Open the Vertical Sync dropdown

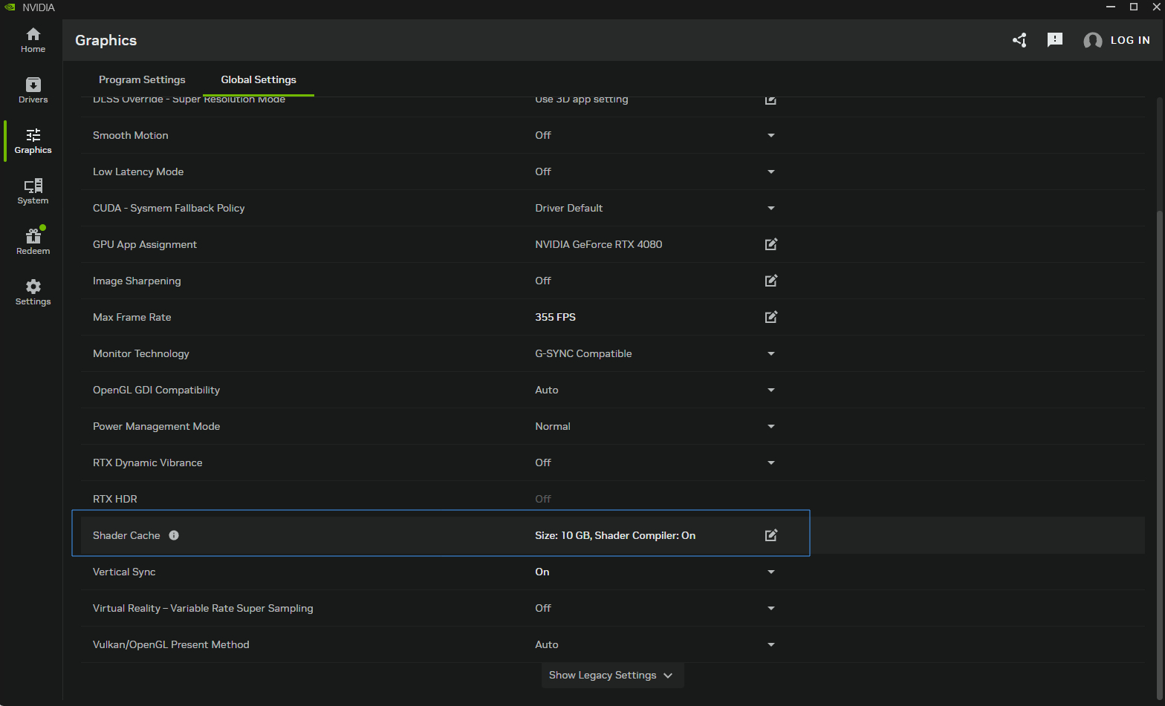771,572
